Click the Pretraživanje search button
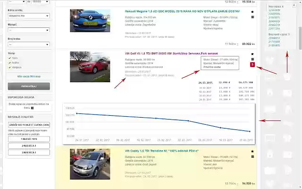The image size is (302, 189). [x=29, y=86]
